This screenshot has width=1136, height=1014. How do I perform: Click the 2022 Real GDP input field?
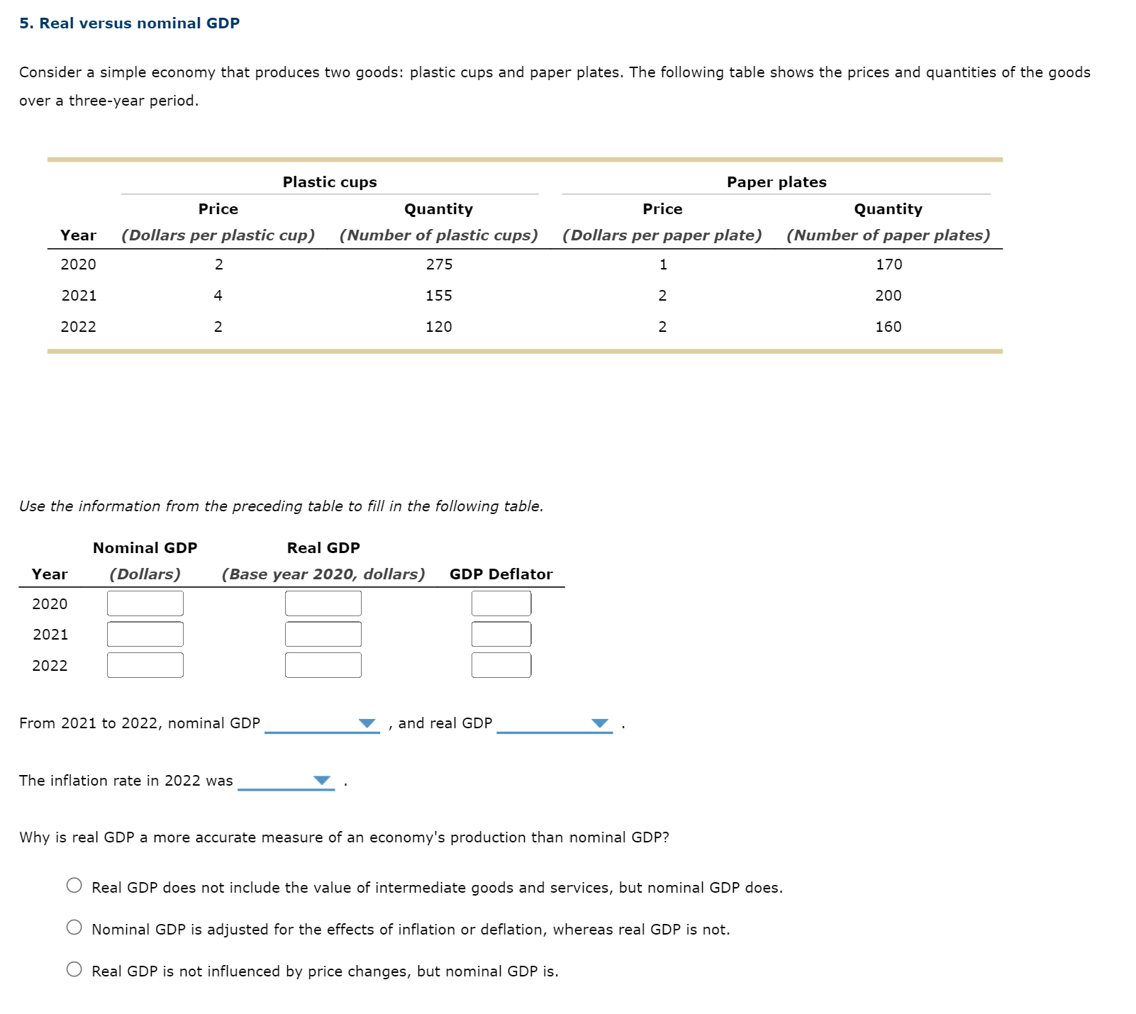323,664
